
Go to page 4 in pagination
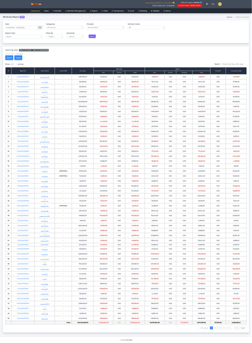224,328
